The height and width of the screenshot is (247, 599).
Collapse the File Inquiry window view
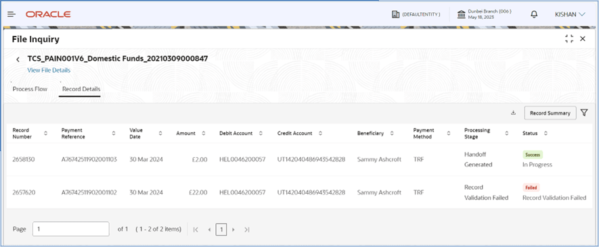pos(569,38)
